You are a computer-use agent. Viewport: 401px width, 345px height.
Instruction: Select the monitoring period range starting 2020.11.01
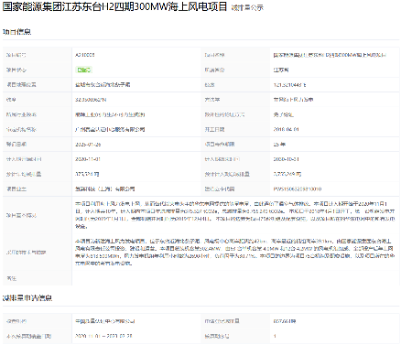click(x=103, y=336)
